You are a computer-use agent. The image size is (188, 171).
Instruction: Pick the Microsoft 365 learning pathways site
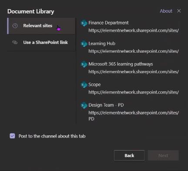121,64
